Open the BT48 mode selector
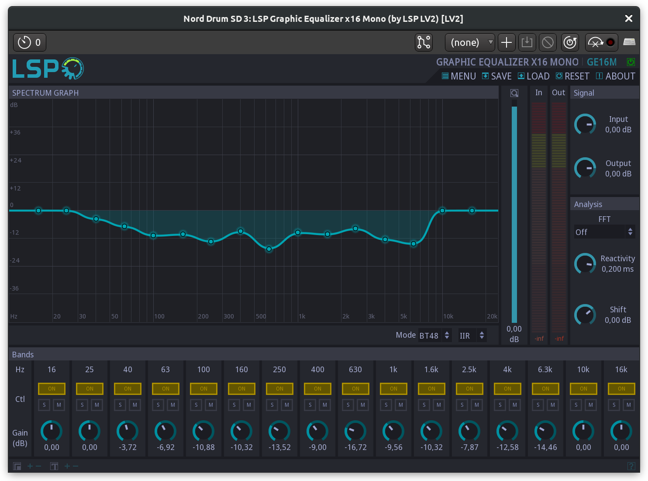The image size is (648, 481). point(434,336)
